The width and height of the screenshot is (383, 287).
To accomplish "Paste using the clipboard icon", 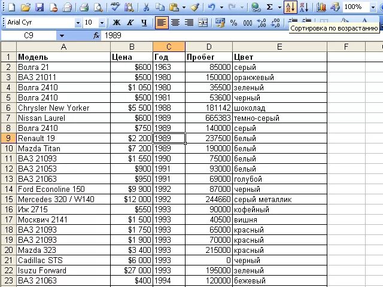I will 174,7.
